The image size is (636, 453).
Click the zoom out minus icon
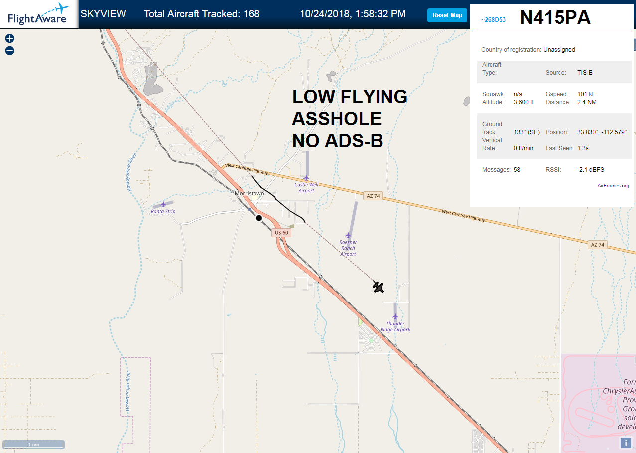(9, 51)
